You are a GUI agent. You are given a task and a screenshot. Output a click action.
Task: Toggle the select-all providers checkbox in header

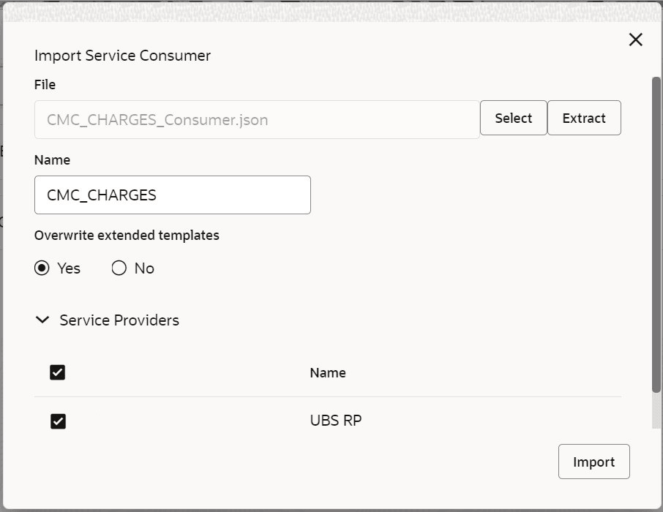pos(58,373)
